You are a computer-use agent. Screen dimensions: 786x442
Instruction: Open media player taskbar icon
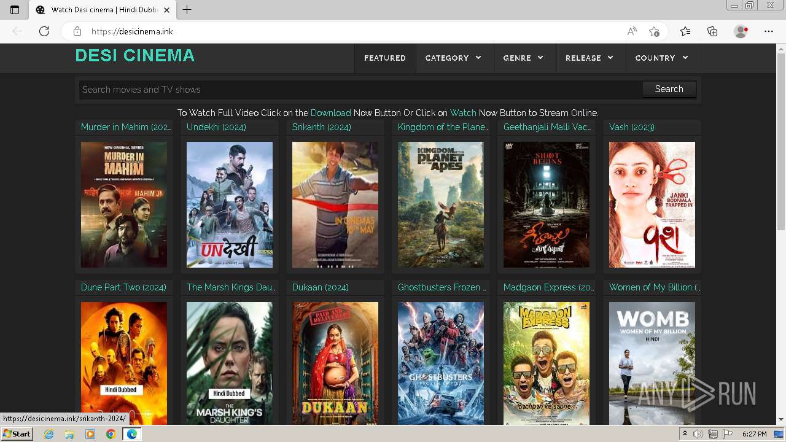[x=90, y=434]
